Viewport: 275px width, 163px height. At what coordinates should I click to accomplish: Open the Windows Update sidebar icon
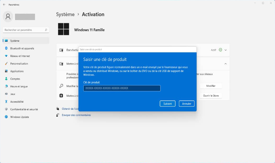coord(6,117)
